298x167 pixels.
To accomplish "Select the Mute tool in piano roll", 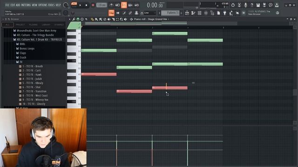I will pos(109,19).
